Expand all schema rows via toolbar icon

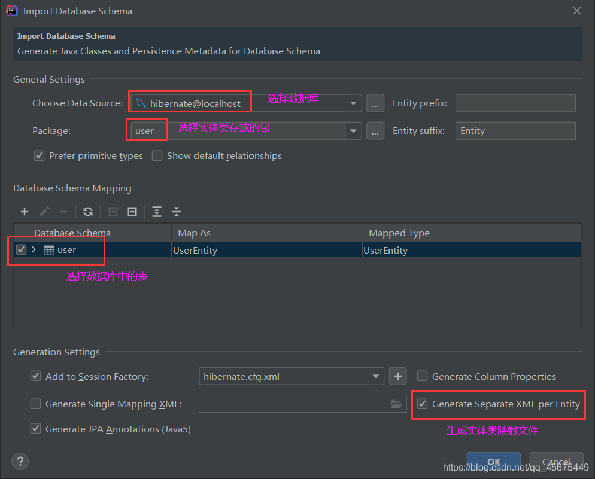click(157, 212)
